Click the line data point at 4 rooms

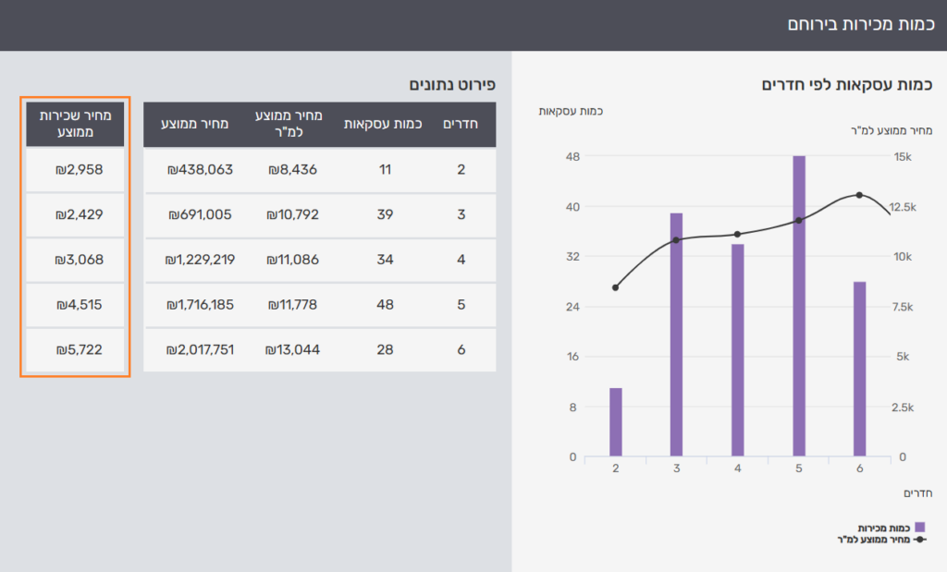click(x=737, y=235)
